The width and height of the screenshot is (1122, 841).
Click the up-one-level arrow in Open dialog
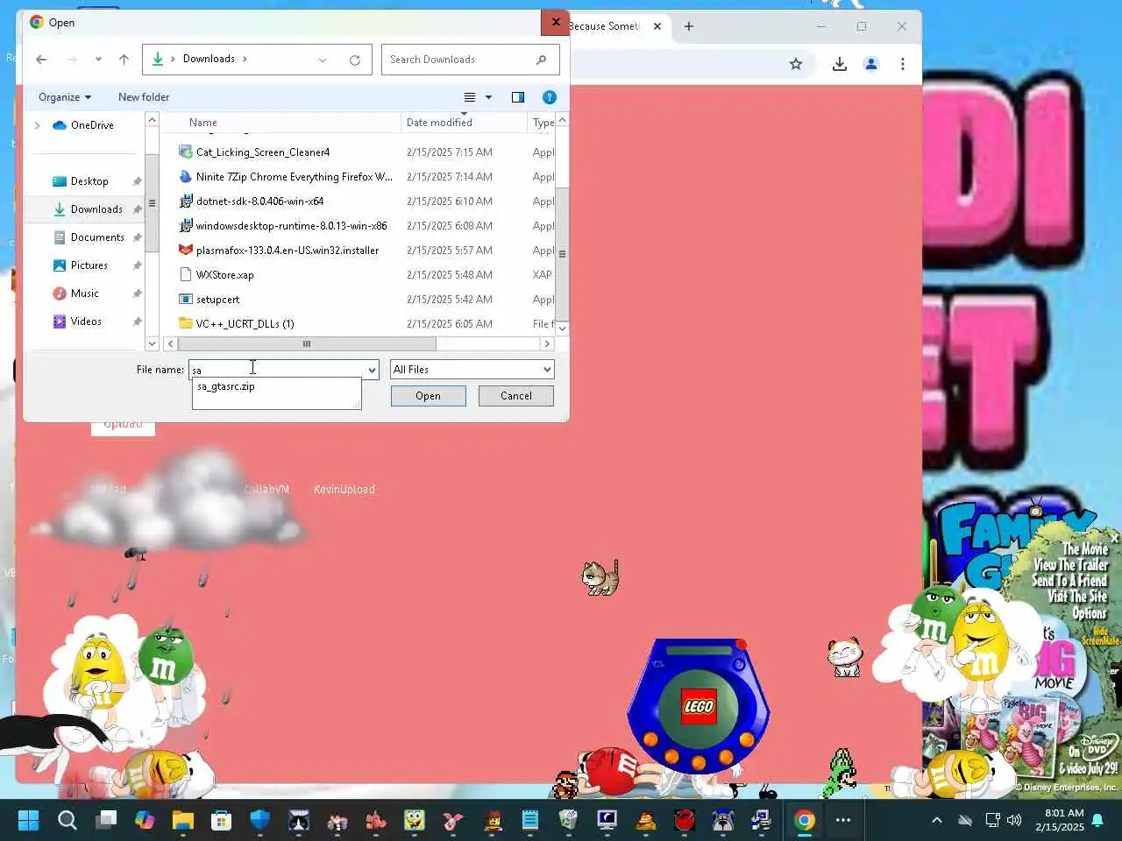click(x=124, y=60)
